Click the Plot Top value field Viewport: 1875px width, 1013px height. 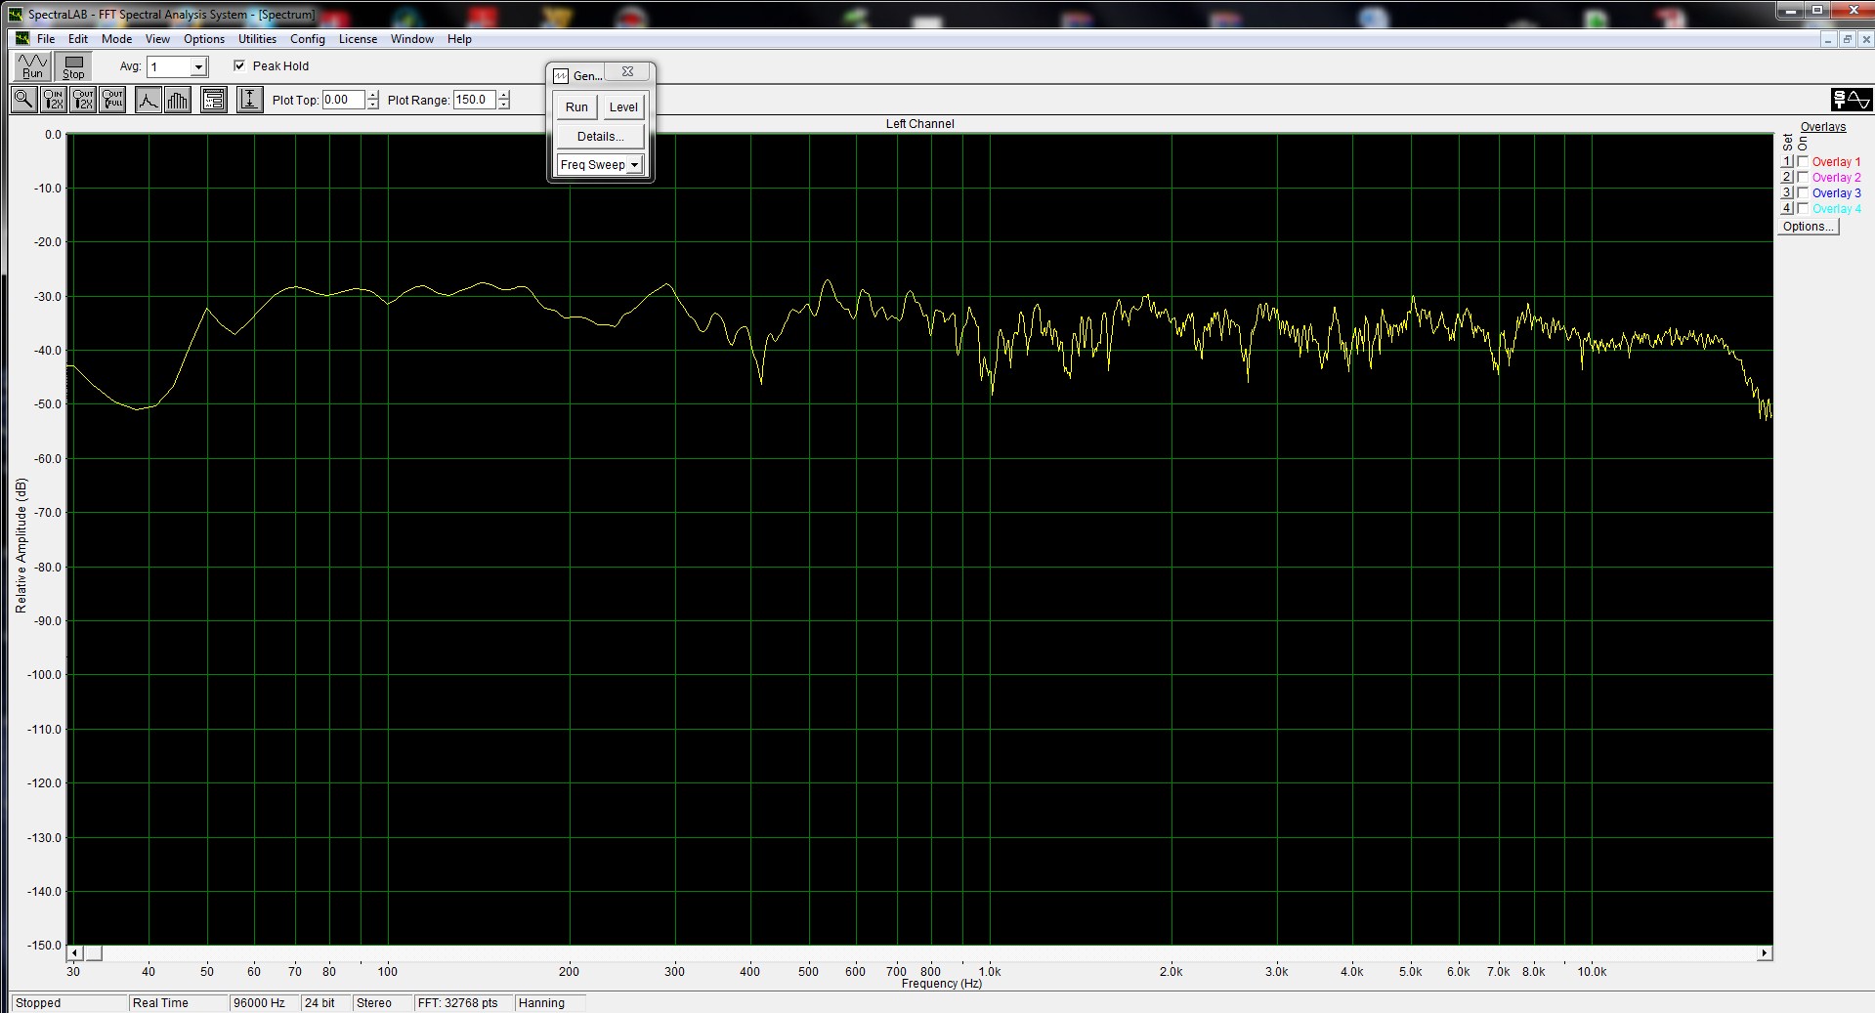pos(343,100)
